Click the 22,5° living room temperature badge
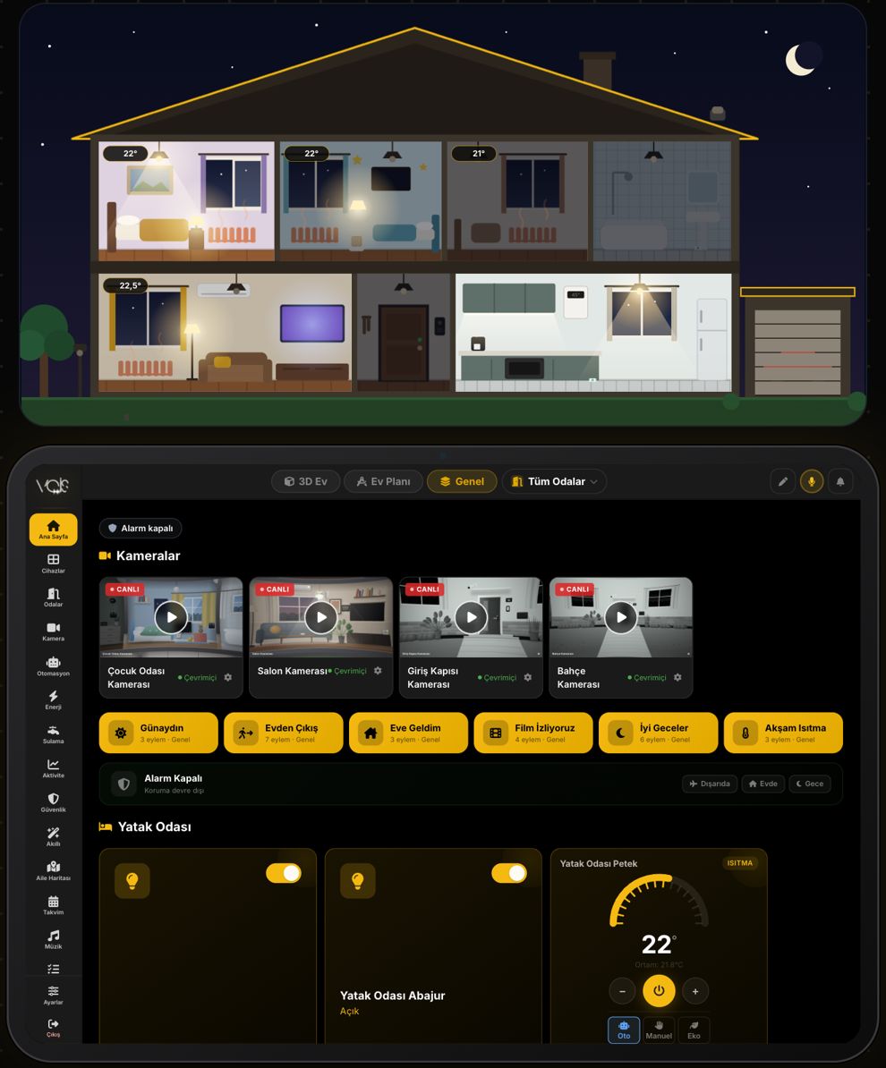The width and height of the screenshot is (886, 1068). [124, 285]
